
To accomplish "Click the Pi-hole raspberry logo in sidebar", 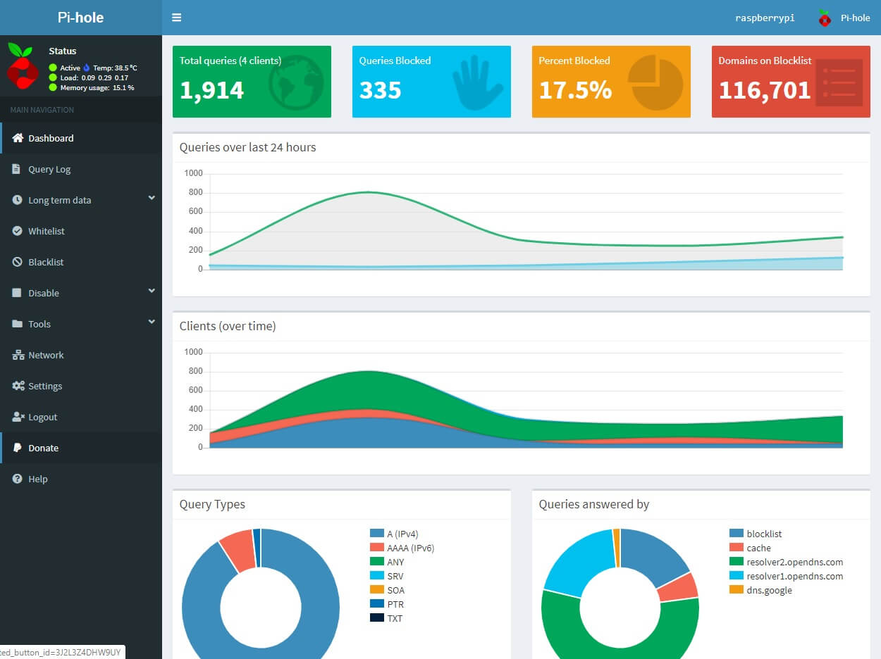I will pos(22,65).
